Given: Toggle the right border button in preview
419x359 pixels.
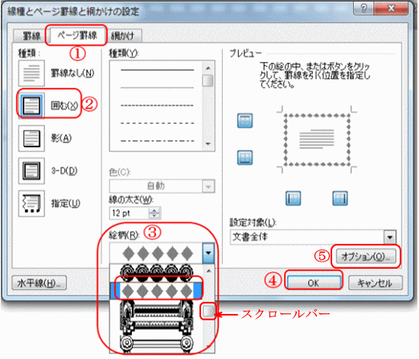Looking at the screenshot, I should coord(340,198).
